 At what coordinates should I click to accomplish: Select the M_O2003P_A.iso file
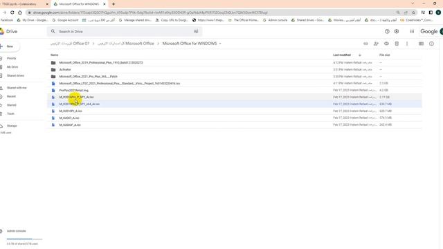[x=235, y=124]
